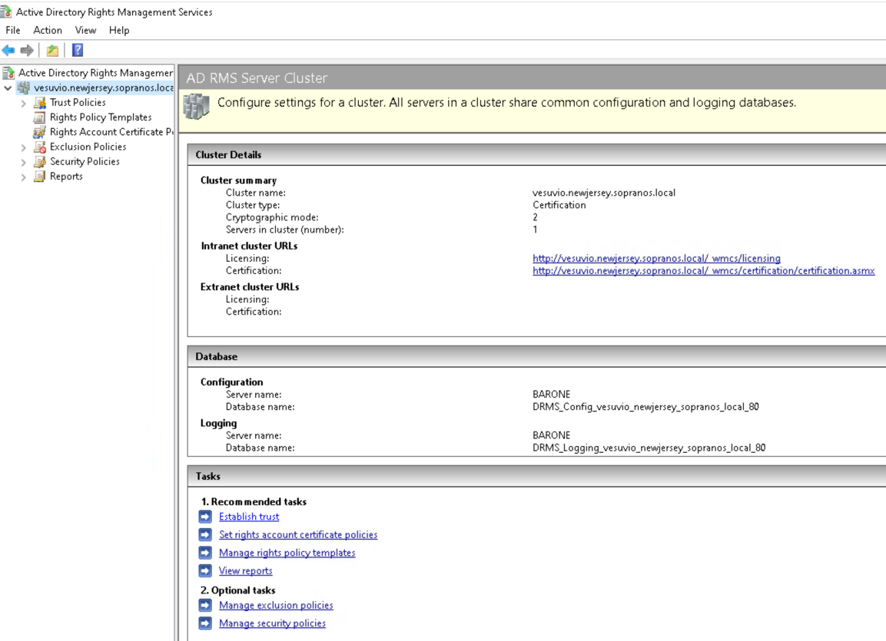The image size is (886, 641).
Task: Open the intranet Licensing URL link
Action: [656, 258]
